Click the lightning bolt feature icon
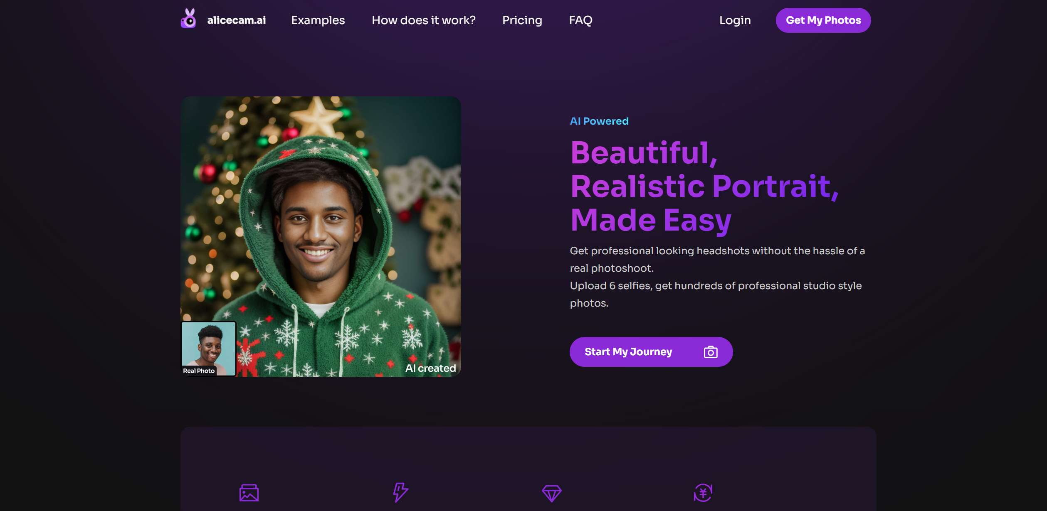The width and height of the screenshot is (1047, 511). tap(400, 492)
